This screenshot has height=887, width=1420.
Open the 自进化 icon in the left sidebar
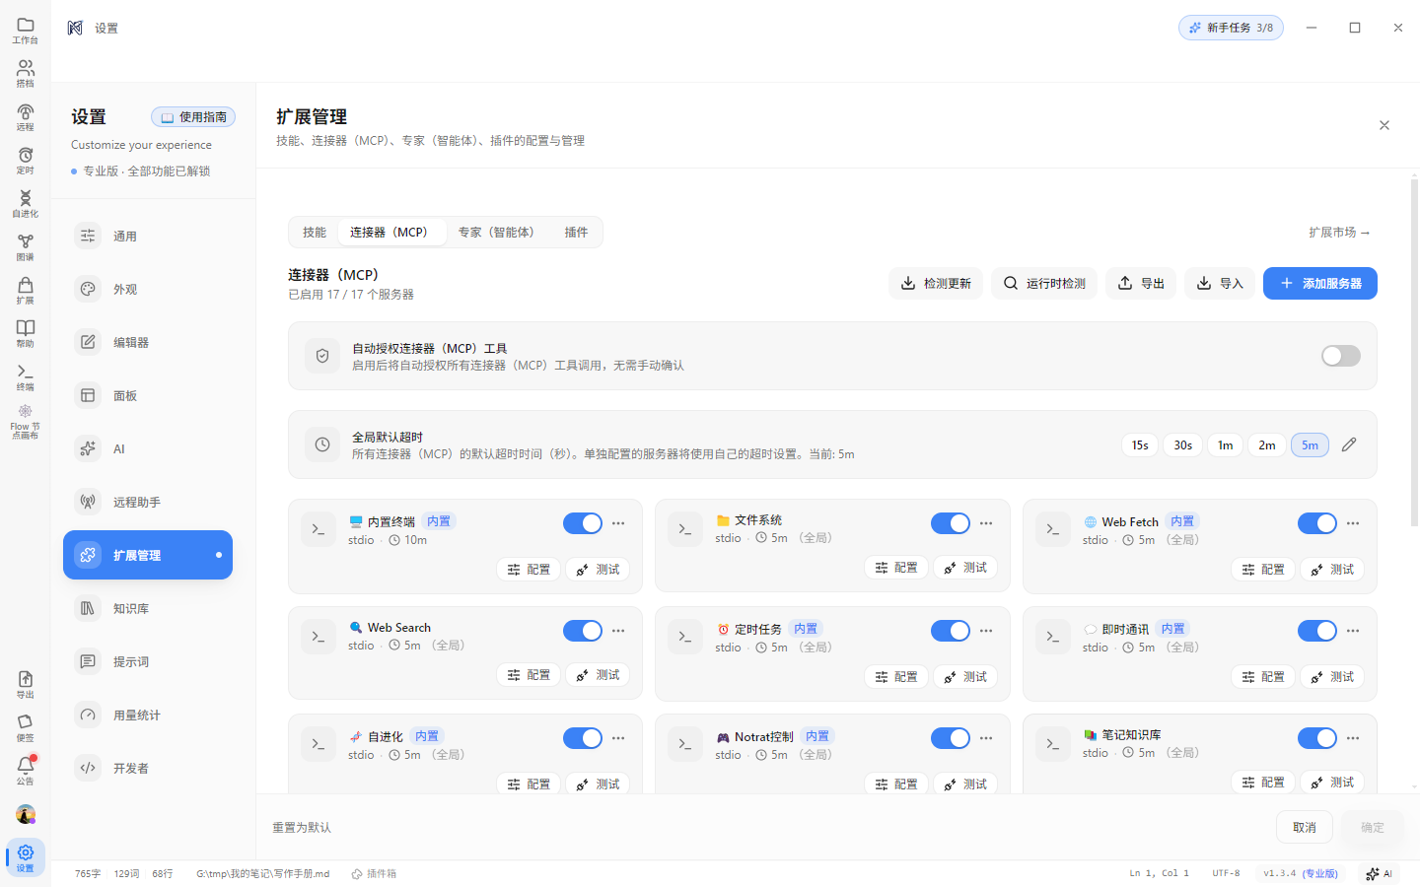tap(26, 203)
